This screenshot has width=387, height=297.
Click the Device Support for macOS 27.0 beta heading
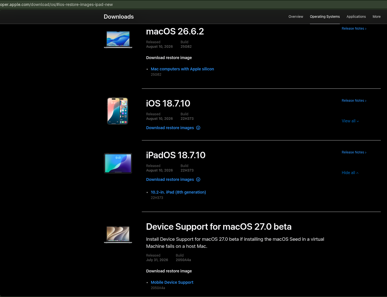click(219, 227)
